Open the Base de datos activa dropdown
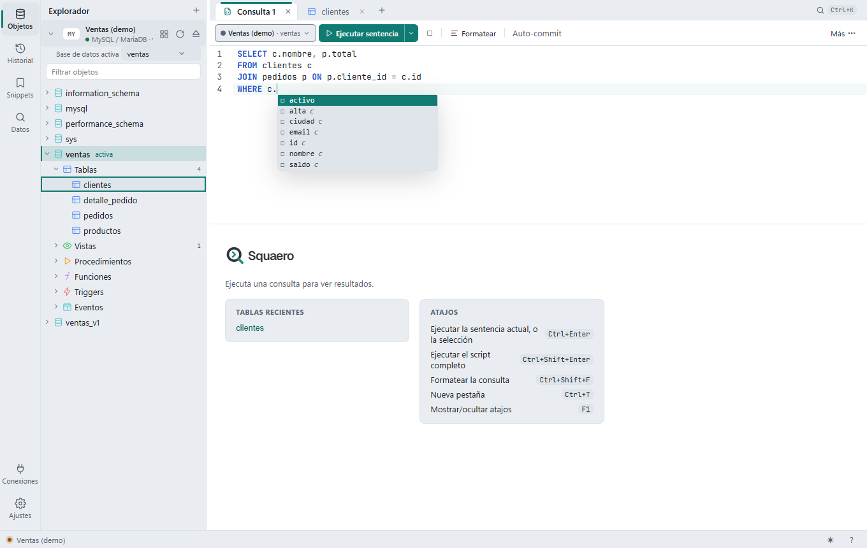Screen dimensions: 867x548 (161, 54)
